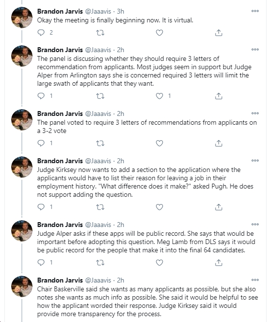Open the @Jaaavis handle on Chair Baskerville tweet

click(x=98, y=280)
